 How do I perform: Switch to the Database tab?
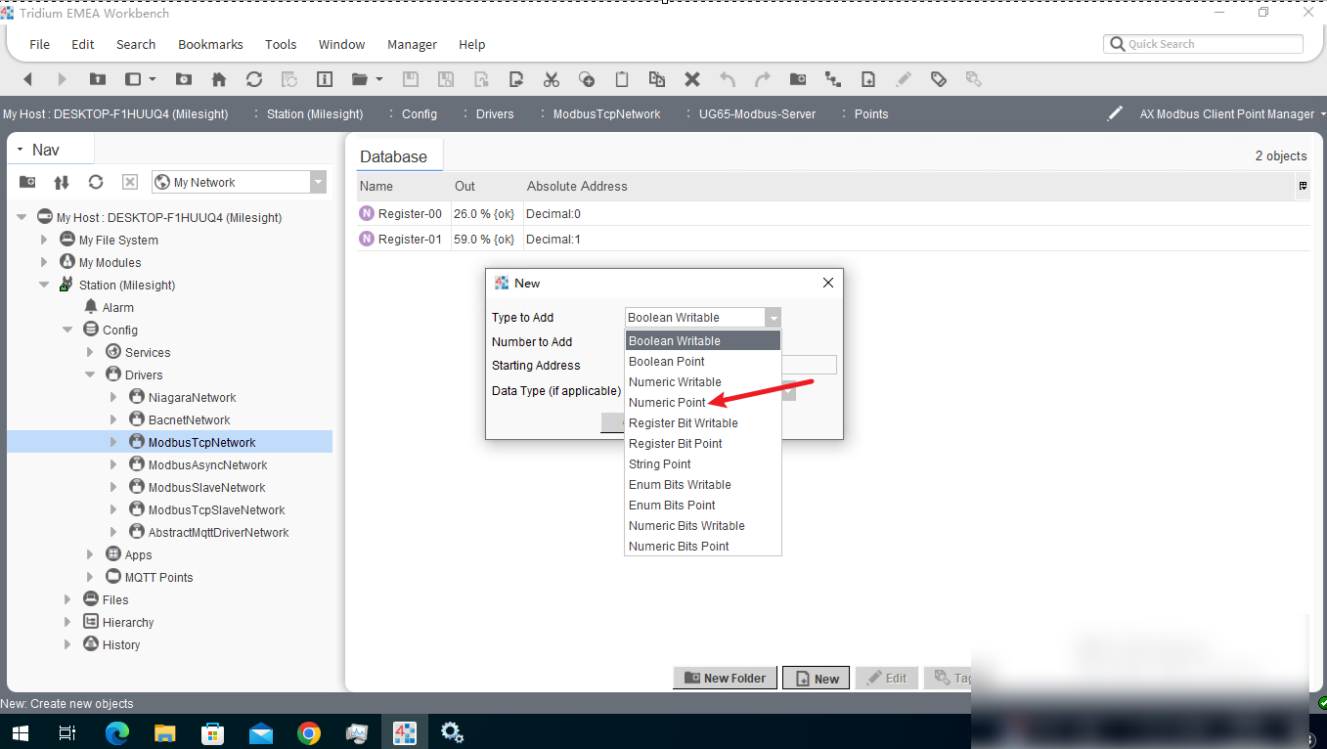(x=393, y=156)
